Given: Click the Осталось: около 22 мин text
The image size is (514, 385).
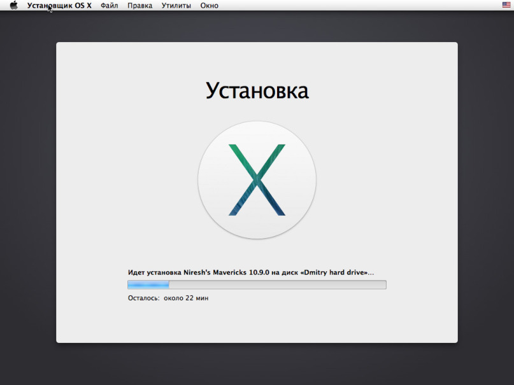Looking at the screenshot, I should tap(168, 298).
